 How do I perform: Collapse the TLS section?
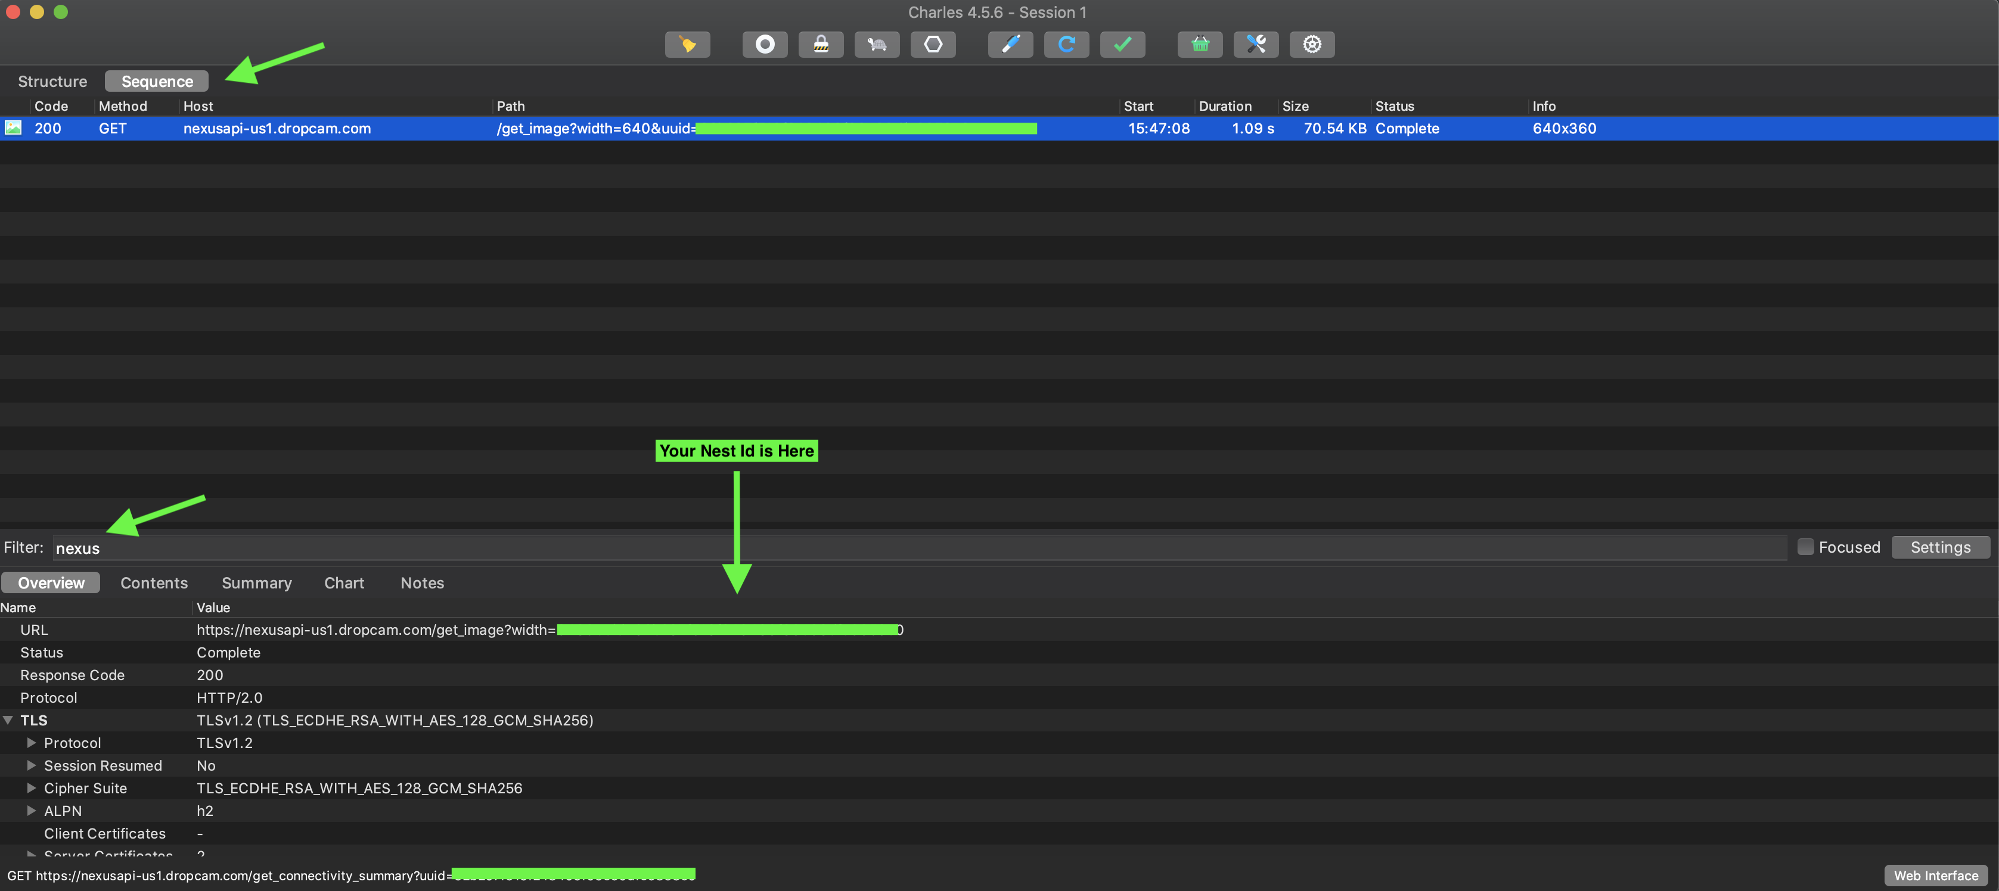click(x=8, y=721)
